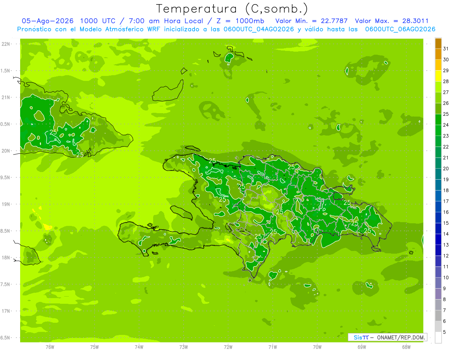
Task: Click the orange legend swatch above 31
Action: click(438, 43)
